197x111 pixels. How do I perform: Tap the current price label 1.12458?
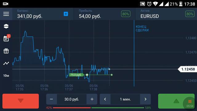187,69
